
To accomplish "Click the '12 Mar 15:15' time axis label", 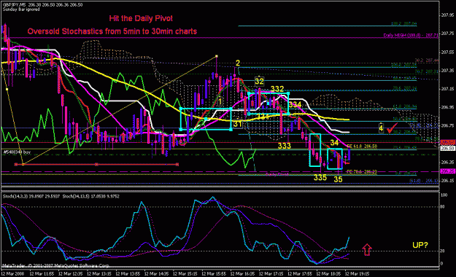I will 185,274.
